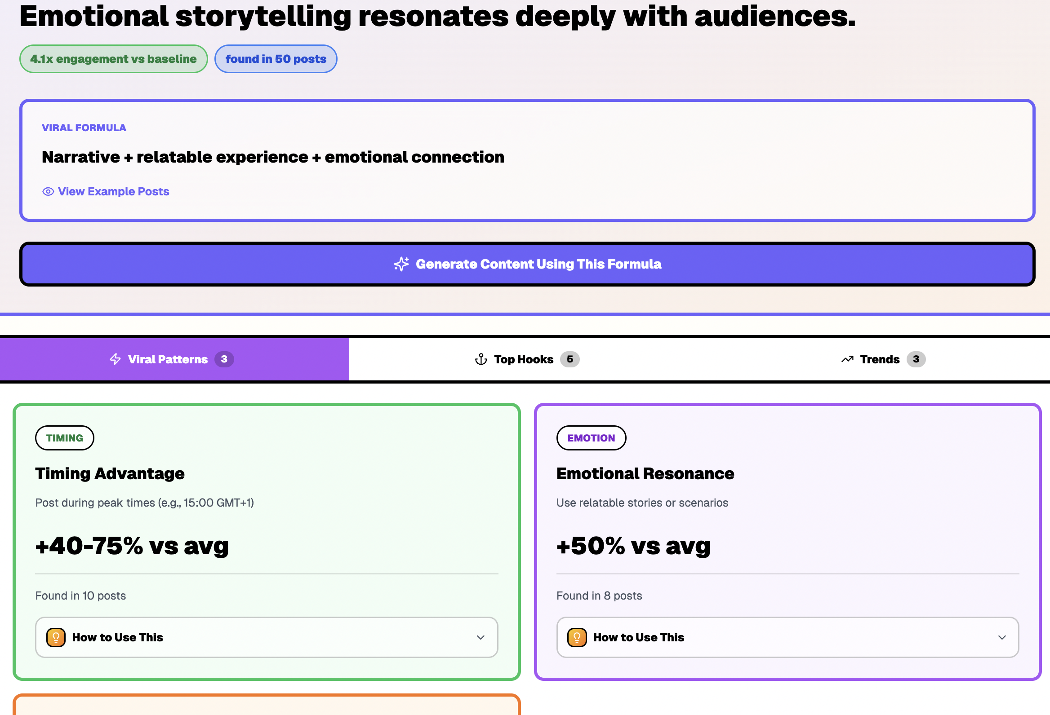Expand How to Use This under Emotional Resonance
The height and width of the screenshot is (715, 1050).
pyautogui.click(x=787, y=637)
